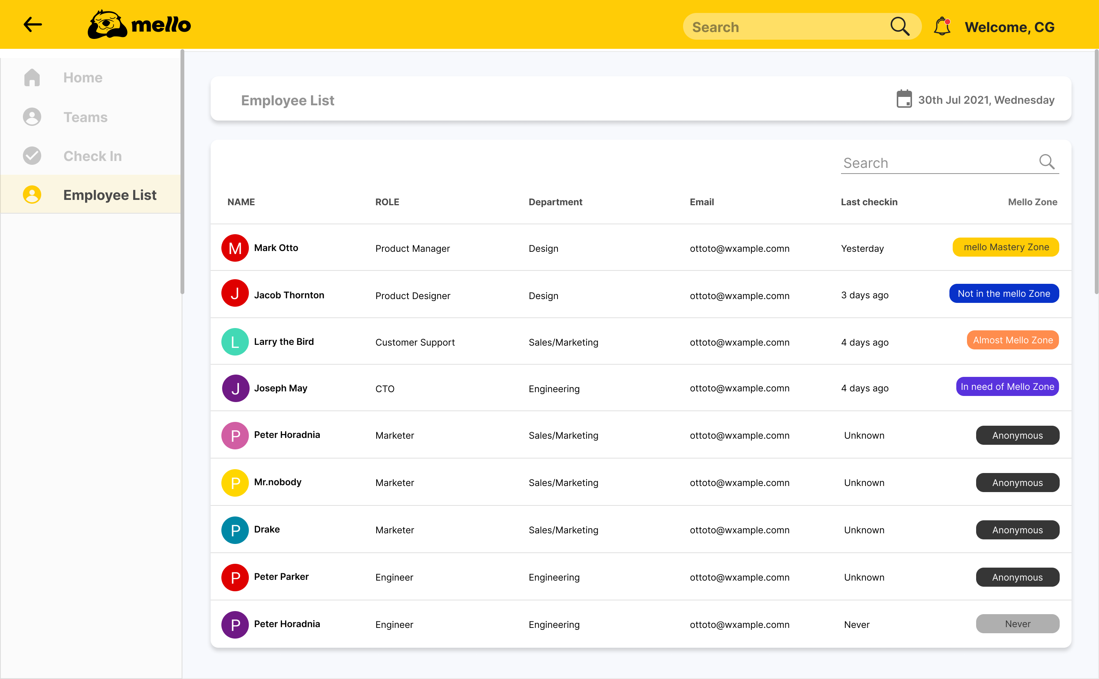Click the Welcome, CG text
The height and width of the screenshot is (679, 1099).
click(1010, 27)
